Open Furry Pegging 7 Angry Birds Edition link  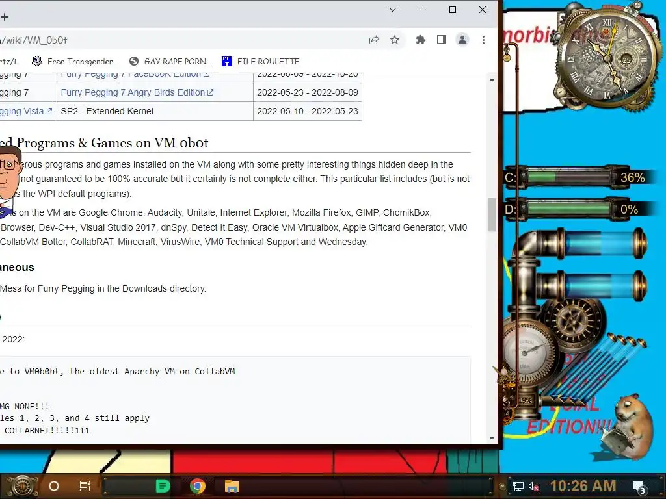(x=137, y=92)
